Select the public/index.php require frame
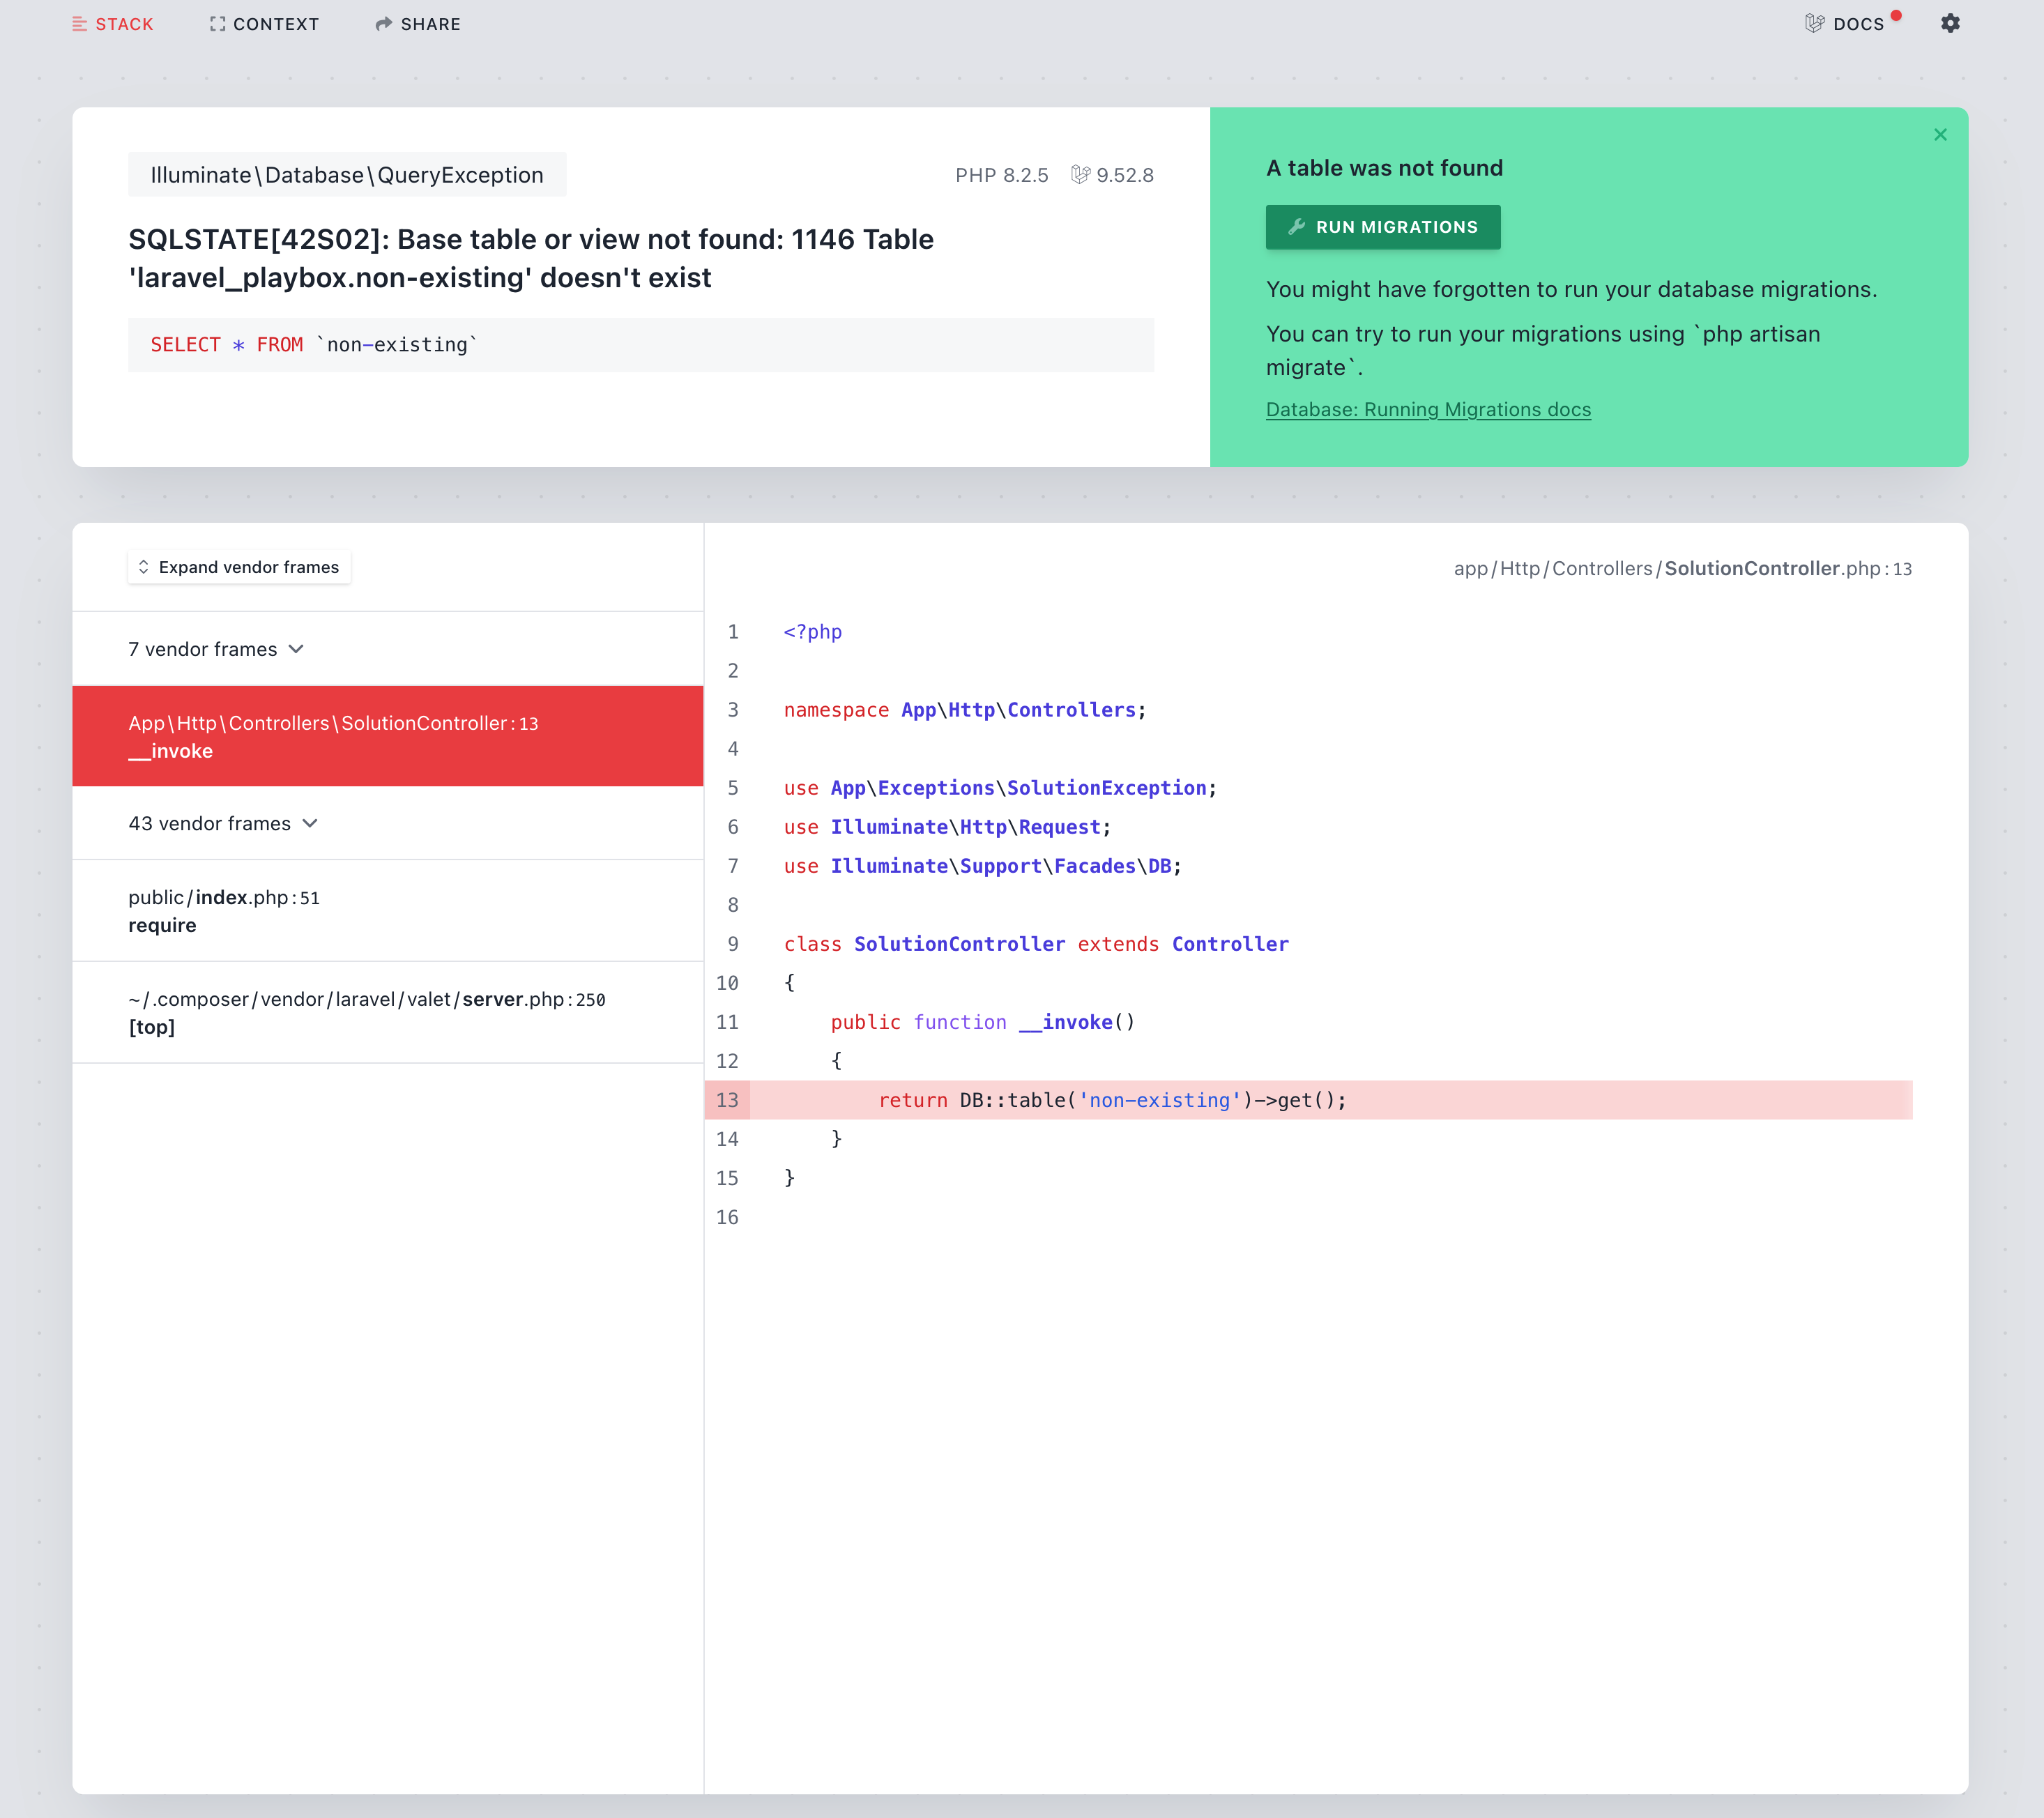The image size is (2044, 1818). [x=388, y=910]
